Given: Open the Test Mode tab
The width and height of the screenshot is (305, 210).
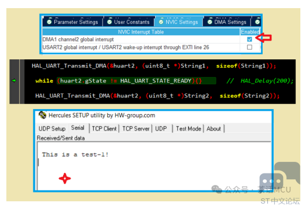Looking at the screenshot, I should tap(188, 129).
